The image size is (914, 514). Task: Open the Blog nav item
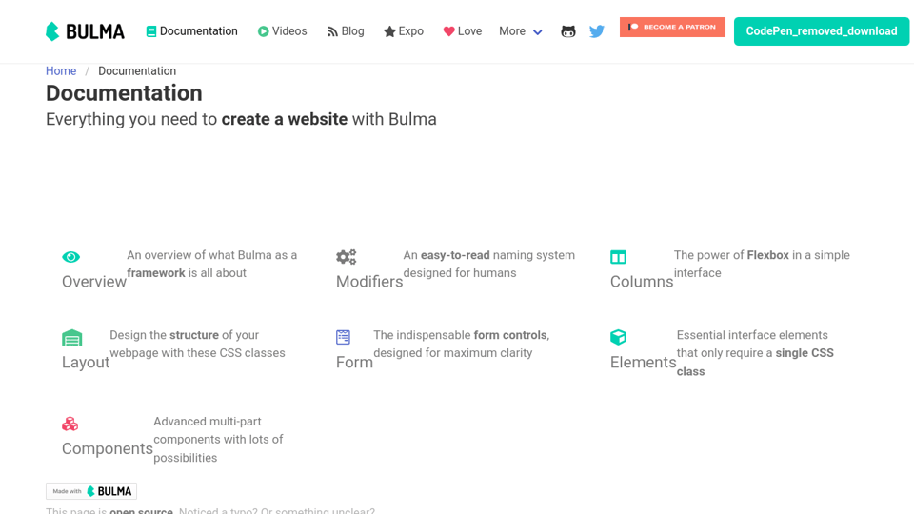click(x=346, y=31)
